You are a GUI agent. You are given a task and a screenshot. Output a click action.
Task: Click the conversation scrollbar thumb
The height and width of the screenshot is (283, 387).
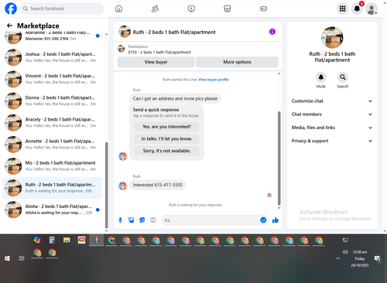click(x=279, y=158)
